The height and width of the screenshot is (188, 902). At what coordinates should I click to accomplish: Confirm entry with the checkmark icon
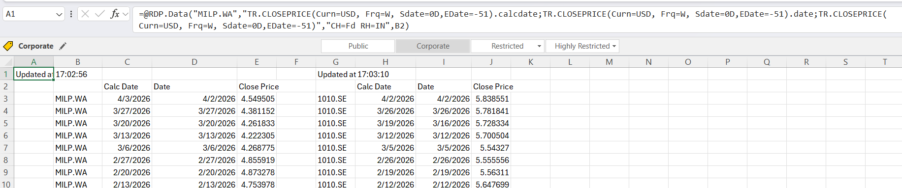pyautogui.click(x=100, y=14)
